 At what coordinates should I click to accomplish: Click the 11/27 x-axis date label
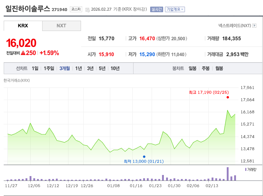(x=11, y=186)
